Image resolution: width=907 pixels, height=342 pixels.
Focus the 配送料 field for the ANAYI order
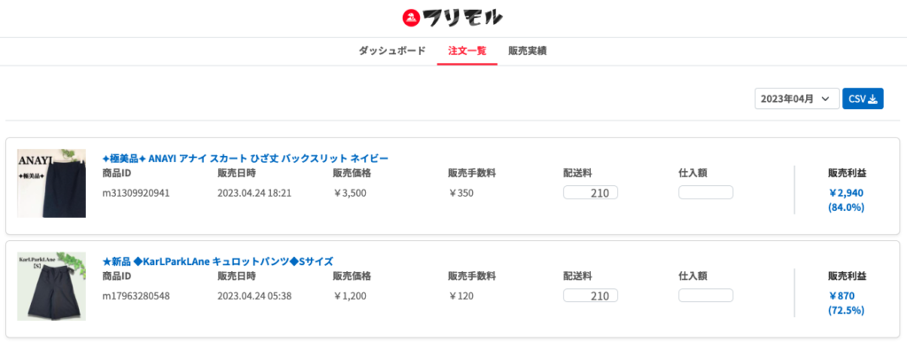(x=591, y=192)
